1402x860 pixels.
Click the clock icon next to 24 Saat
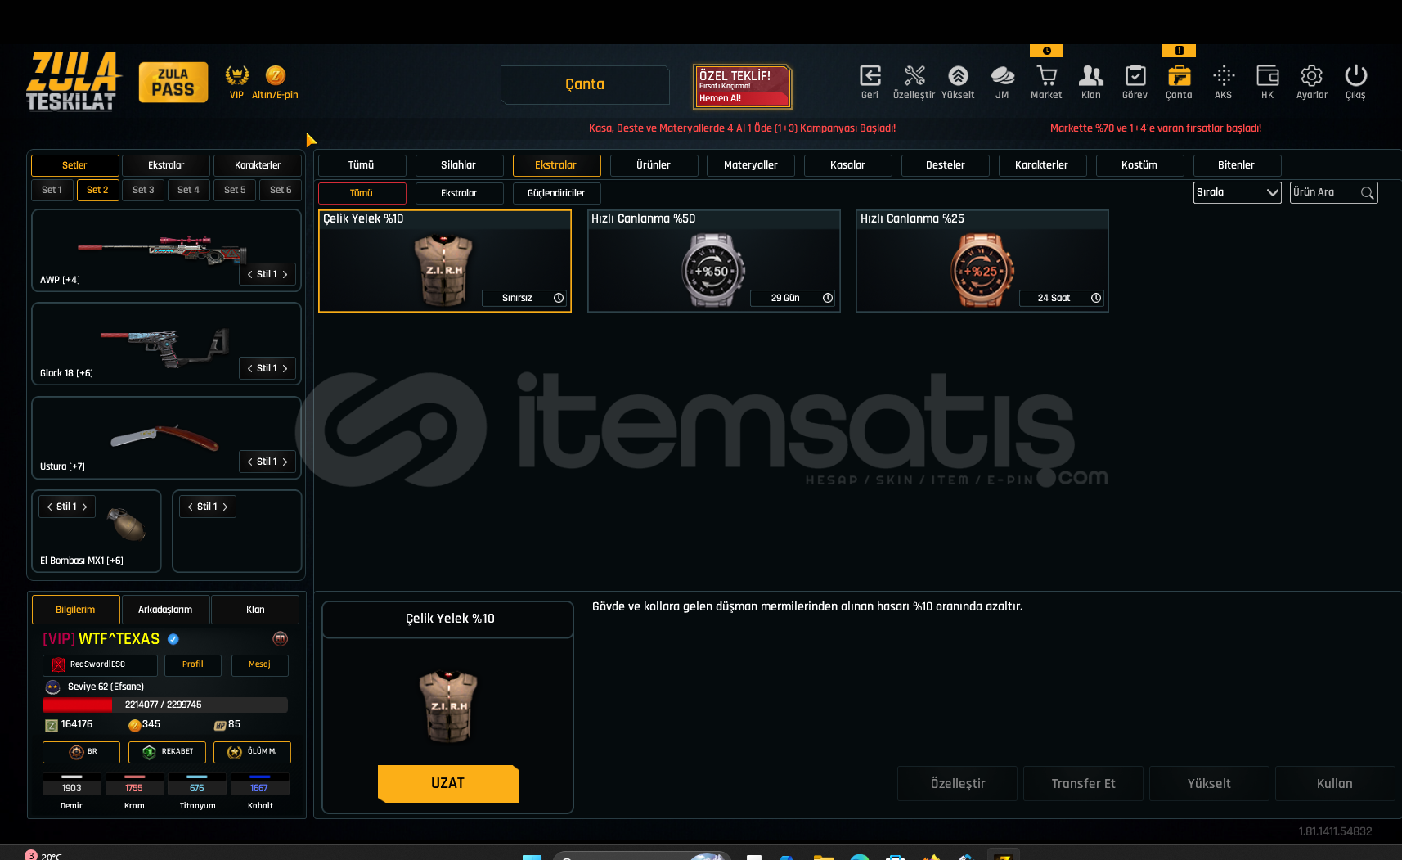(x=1096, y=298)
